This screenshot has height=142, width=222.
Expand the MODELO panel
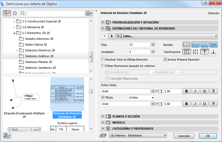pyautogui.click(x=159, y=123)
